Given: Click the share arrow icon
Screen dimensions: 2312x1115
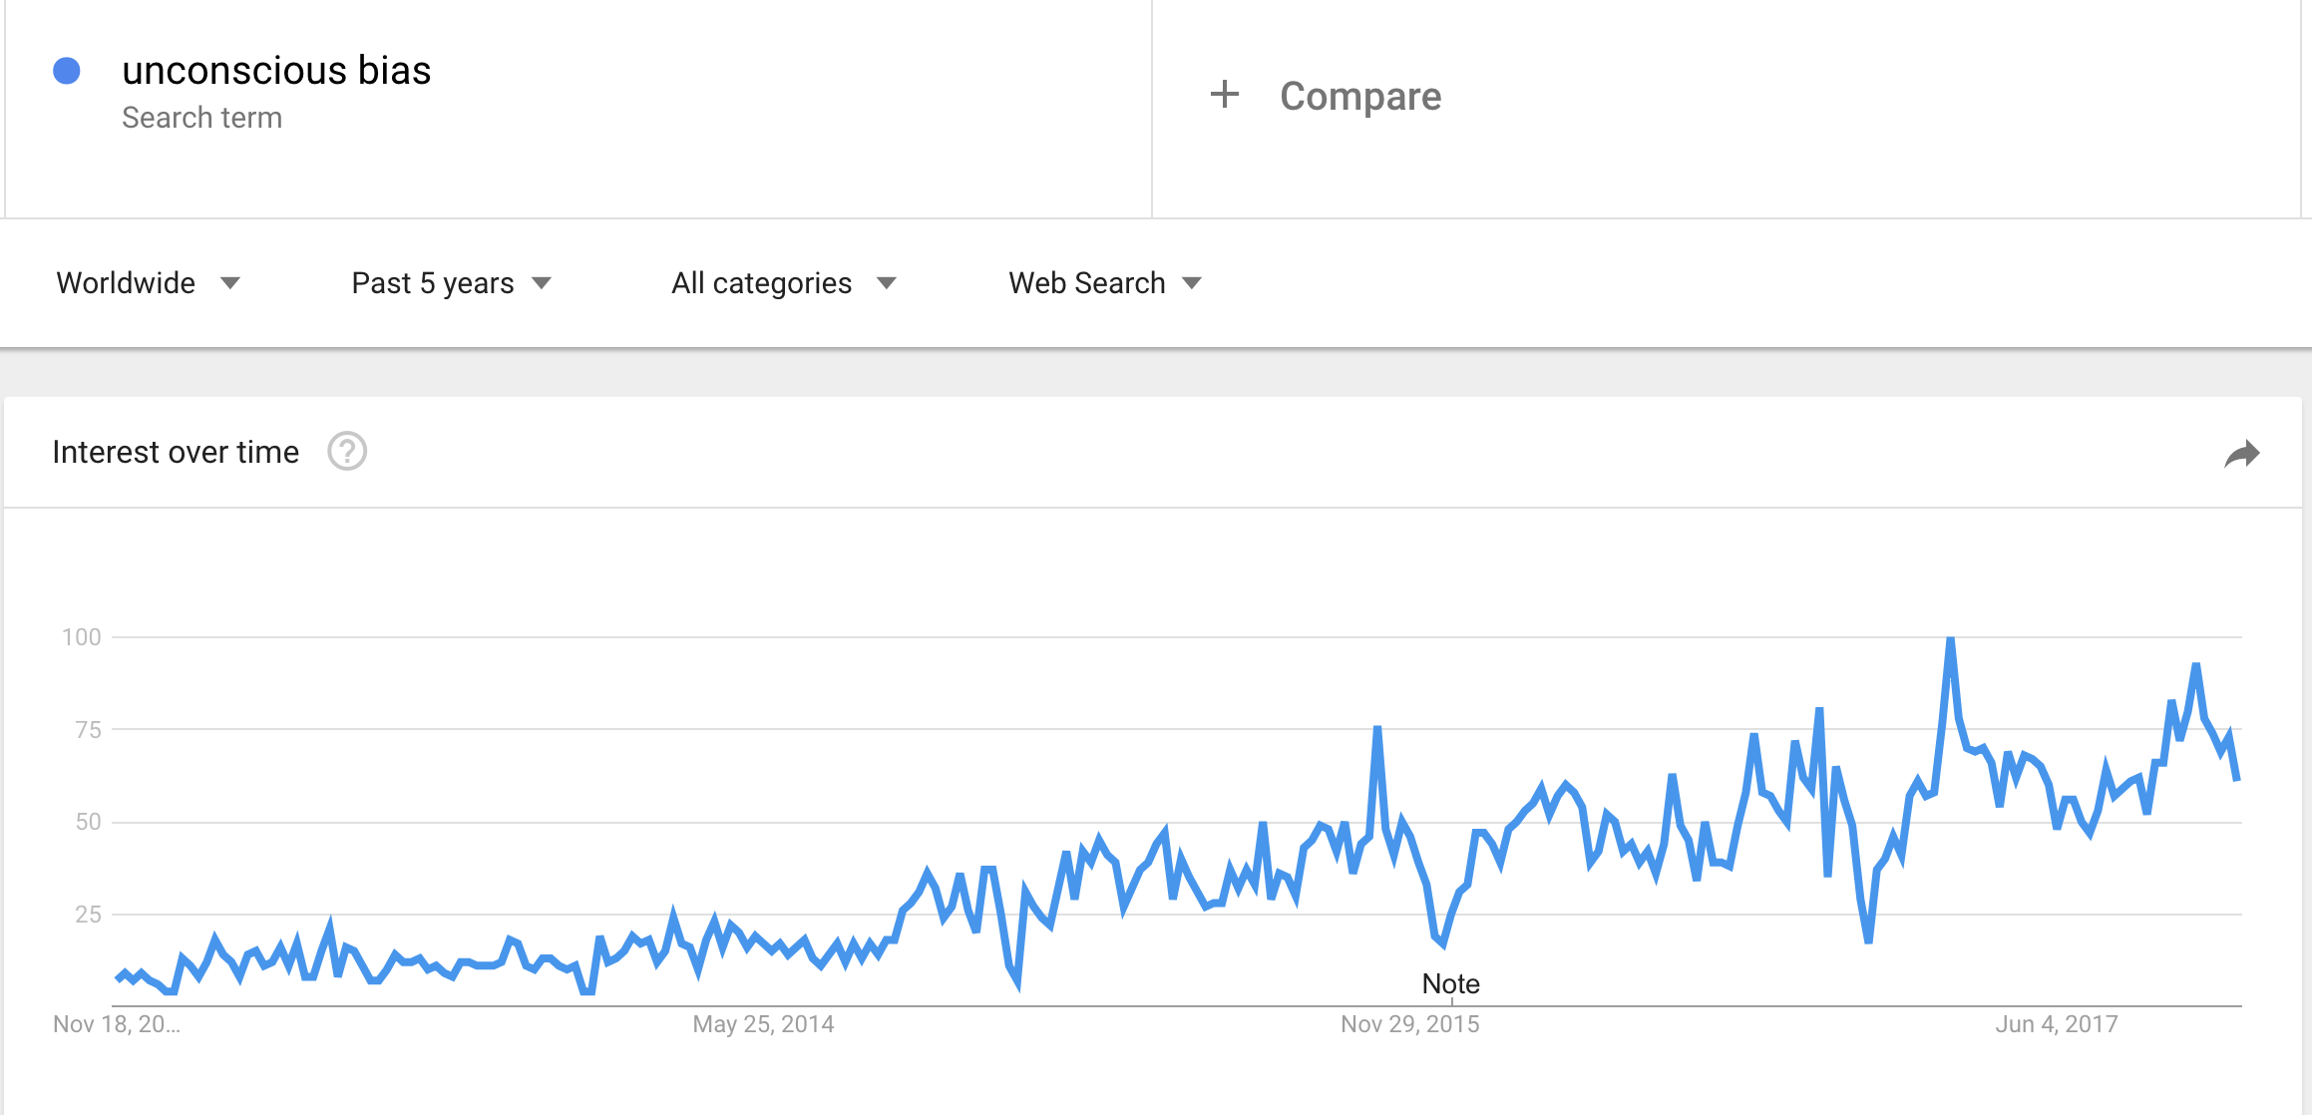Looking at the screenshot, I should click(2241, 454).
